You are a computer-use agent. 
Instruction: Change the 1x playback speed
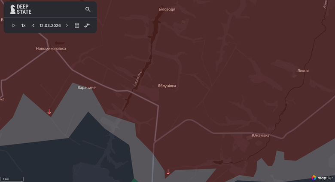[x=24, y=25]
